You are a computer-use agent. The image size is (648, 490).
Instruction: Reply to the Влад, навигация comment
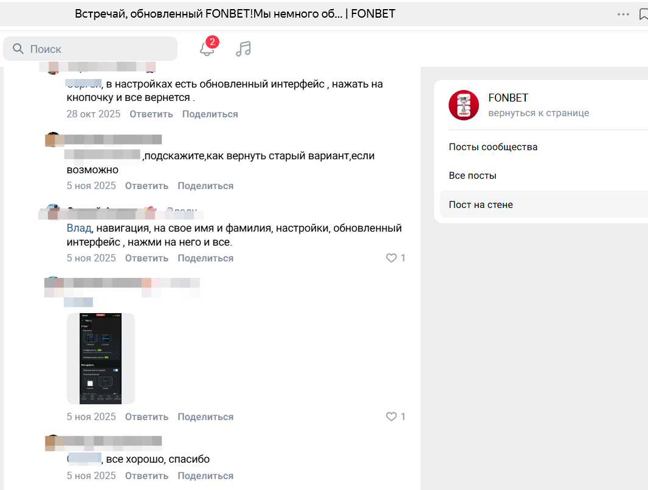146,258
